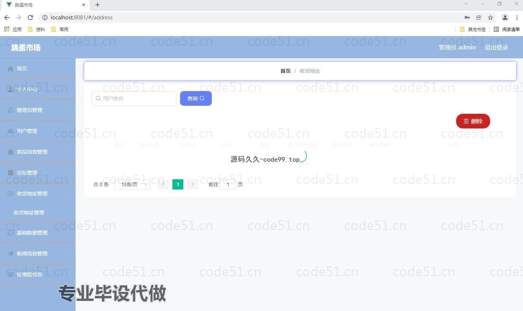523x311 pixels.
Task: Click the red 删除 button
Action: click(x=473, y=121)
